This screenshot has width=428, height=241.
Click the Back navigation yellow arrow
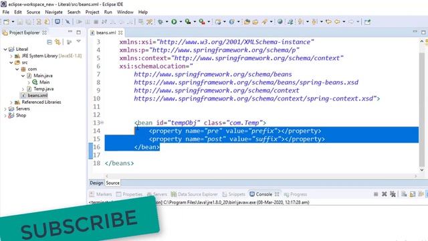click(x=337, y=22)
